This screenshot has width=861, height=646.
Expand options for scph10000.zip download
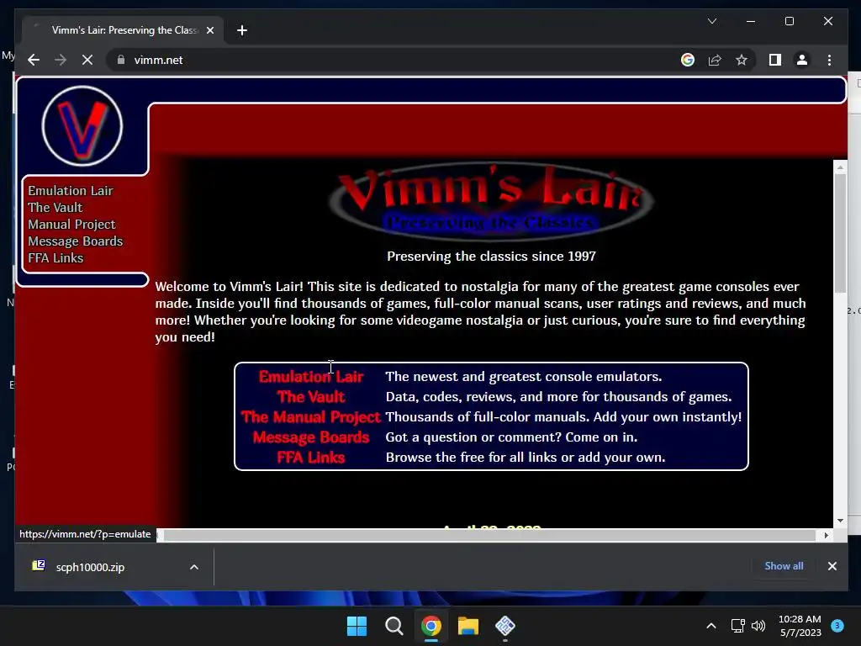[x=194, y=567]
